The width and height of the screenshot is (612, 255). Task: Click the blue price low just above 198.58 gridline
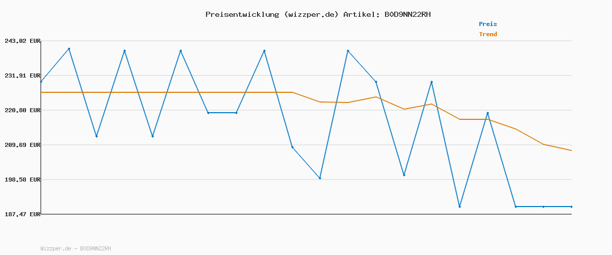[x=320, y=178]
